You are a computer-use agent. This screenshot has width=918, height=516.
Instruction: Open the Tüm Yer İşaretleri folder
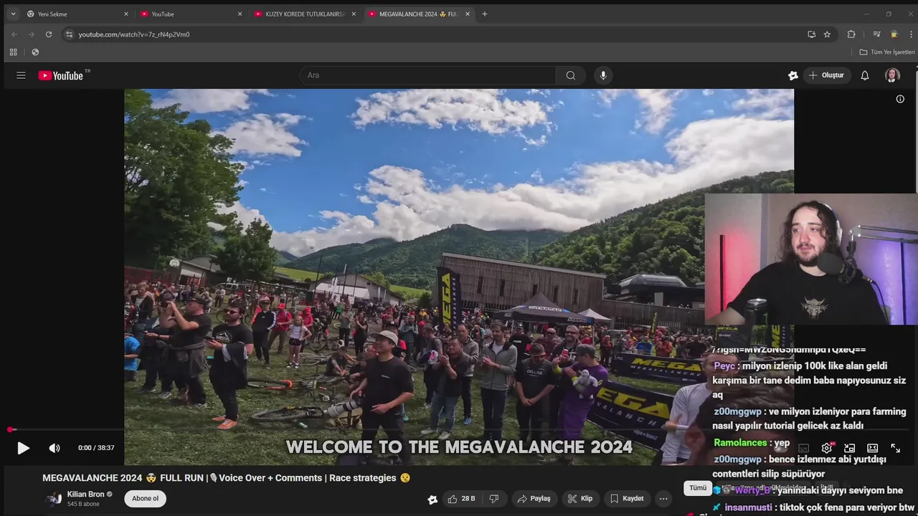point(887,52)
